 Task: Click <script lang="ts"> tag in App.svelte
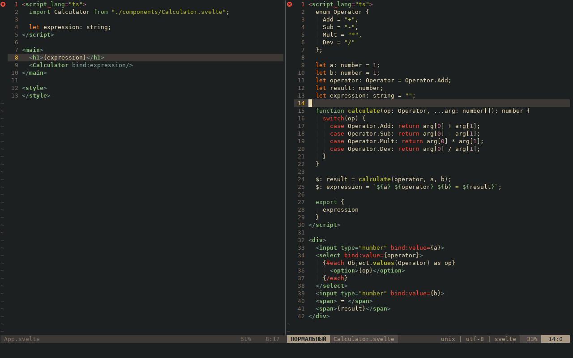click(x=54, y=4)
